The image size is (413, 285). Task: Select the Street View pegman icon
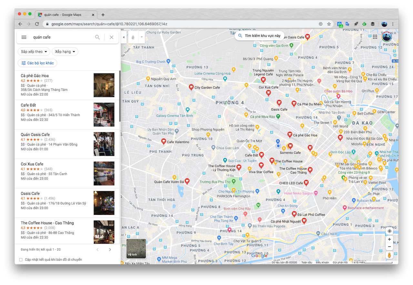(389, 255)
